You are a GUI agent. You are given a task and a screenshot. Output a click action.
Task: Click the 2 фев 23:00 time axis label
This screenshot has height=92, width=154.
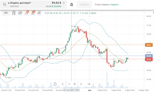click(102, 90)
